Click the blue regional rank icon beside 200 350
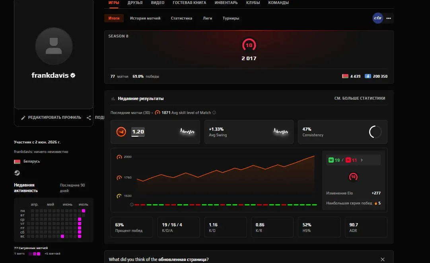 [368, 76]
